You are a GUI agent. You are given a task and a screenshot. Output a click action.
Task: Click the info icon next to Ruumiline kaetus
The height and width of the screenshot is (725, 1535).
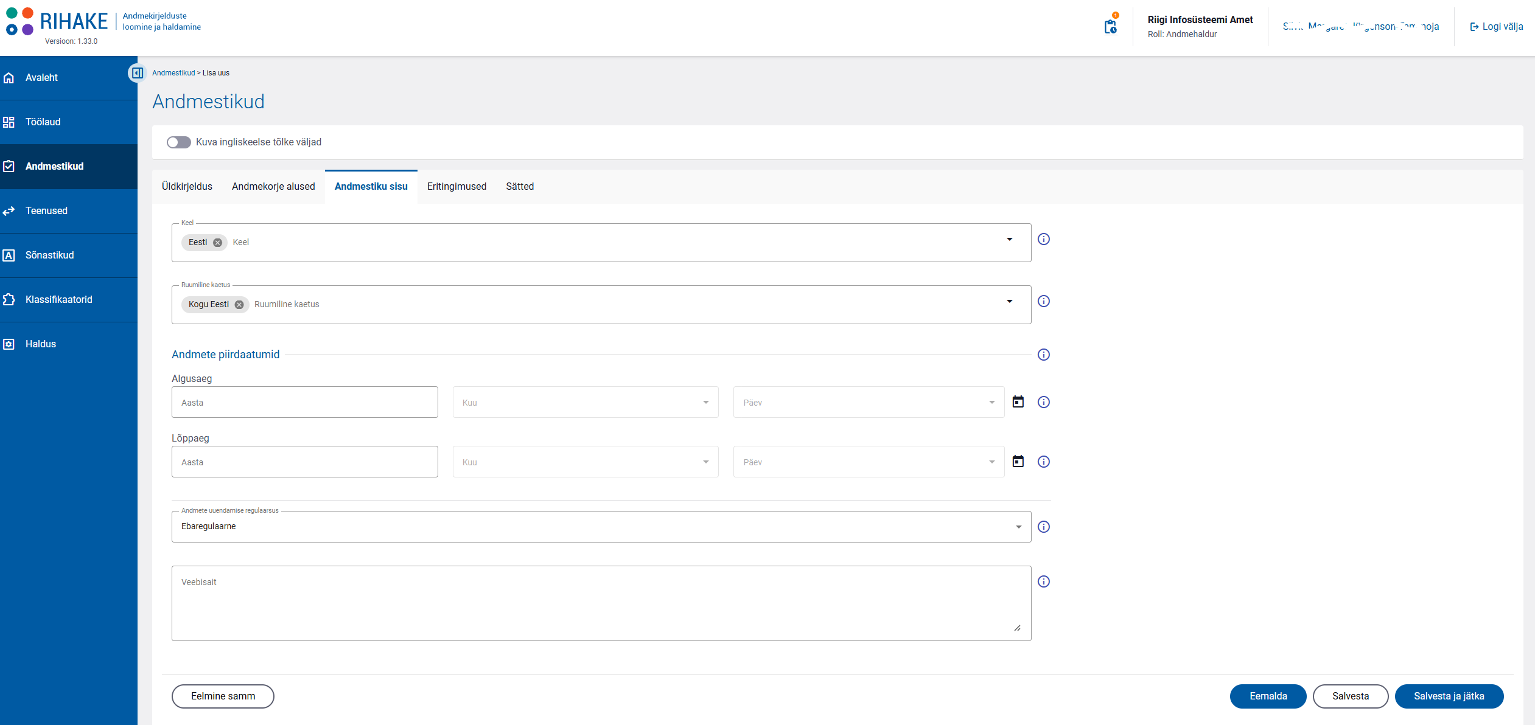1044,301
